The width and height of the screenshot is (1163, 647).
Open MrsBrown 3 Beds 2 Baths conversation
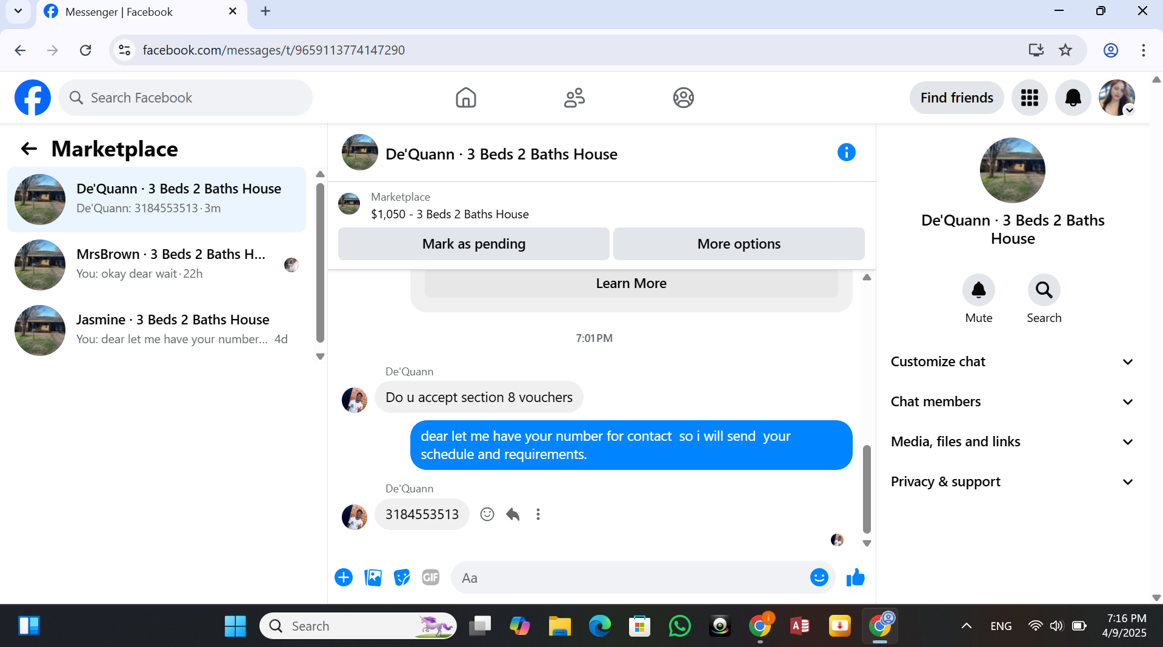coord(156,264)
